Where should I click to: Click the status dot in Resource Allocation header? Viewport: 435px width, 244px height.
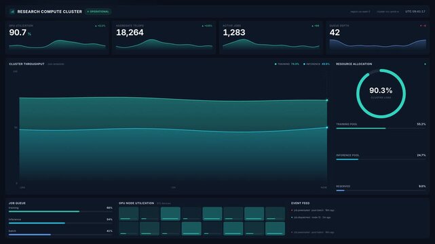point(425,64)
